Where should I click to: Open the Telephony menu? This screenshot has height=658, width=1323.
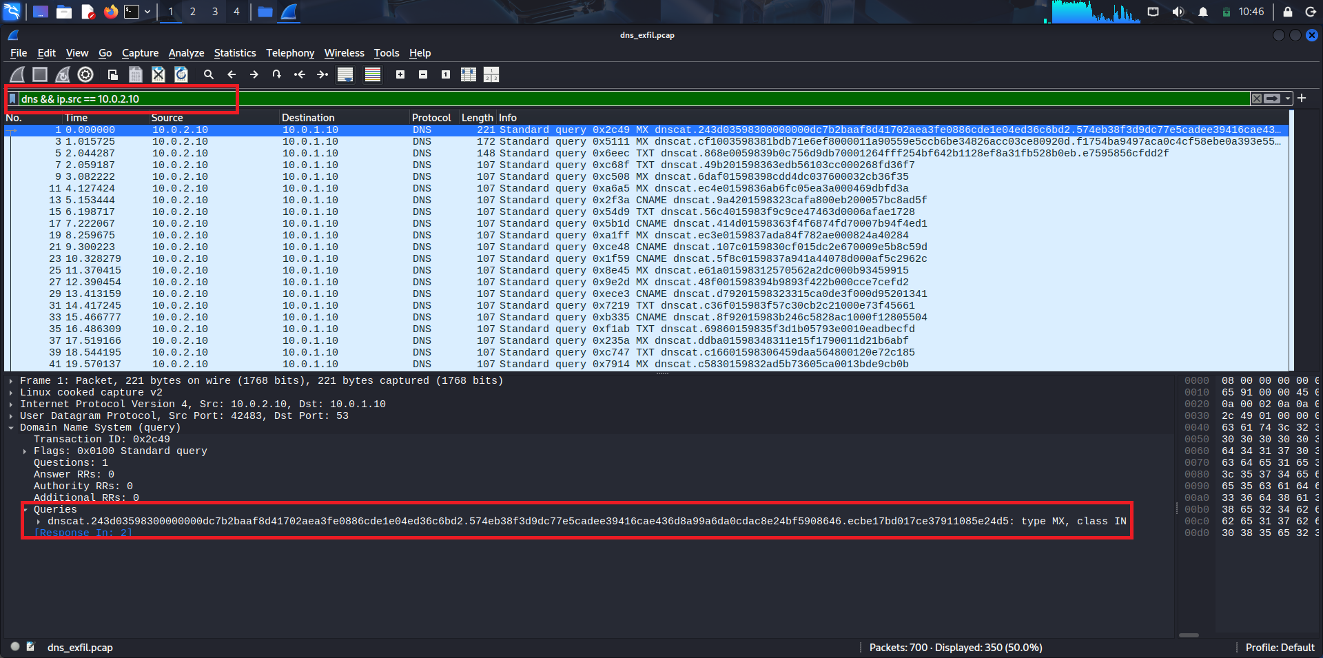290,53
